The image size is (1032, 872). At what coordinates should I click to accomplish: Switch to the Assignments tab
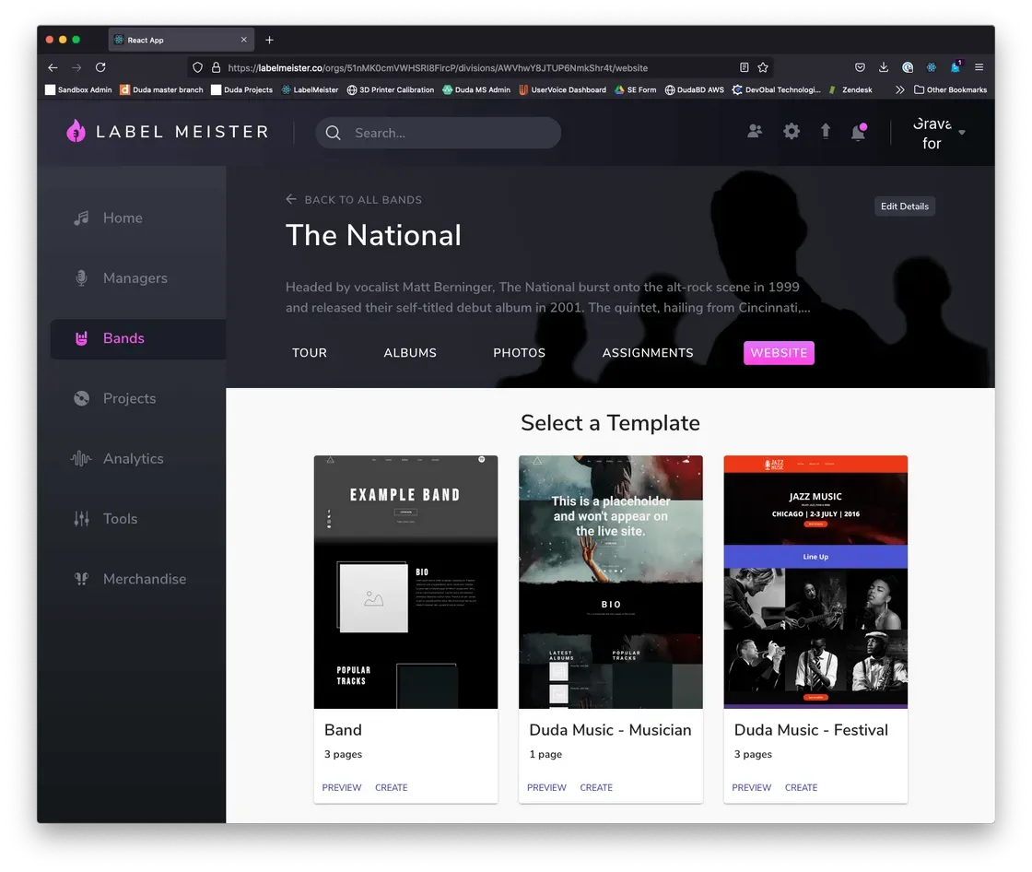pyautogui.click(x=647, y=353)
